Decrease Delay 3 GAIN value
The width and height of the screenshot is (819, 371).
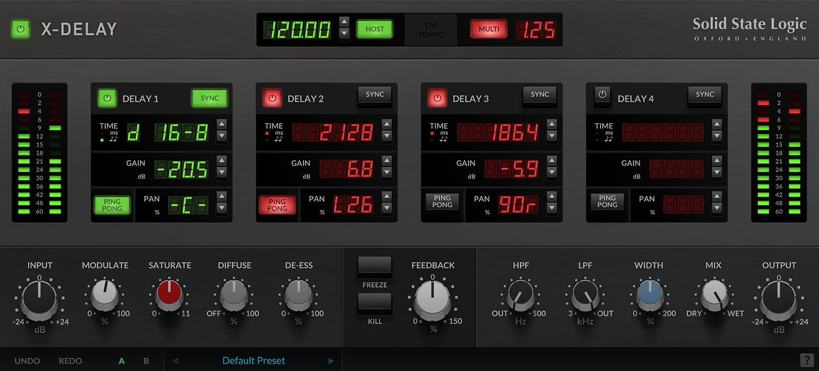tap(552, 172)
